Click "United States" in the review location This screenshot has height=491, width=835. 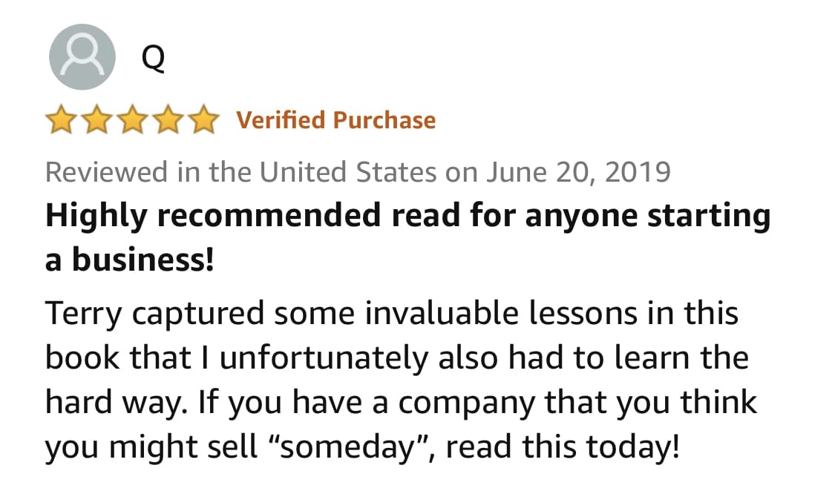[x=347, y=172]
